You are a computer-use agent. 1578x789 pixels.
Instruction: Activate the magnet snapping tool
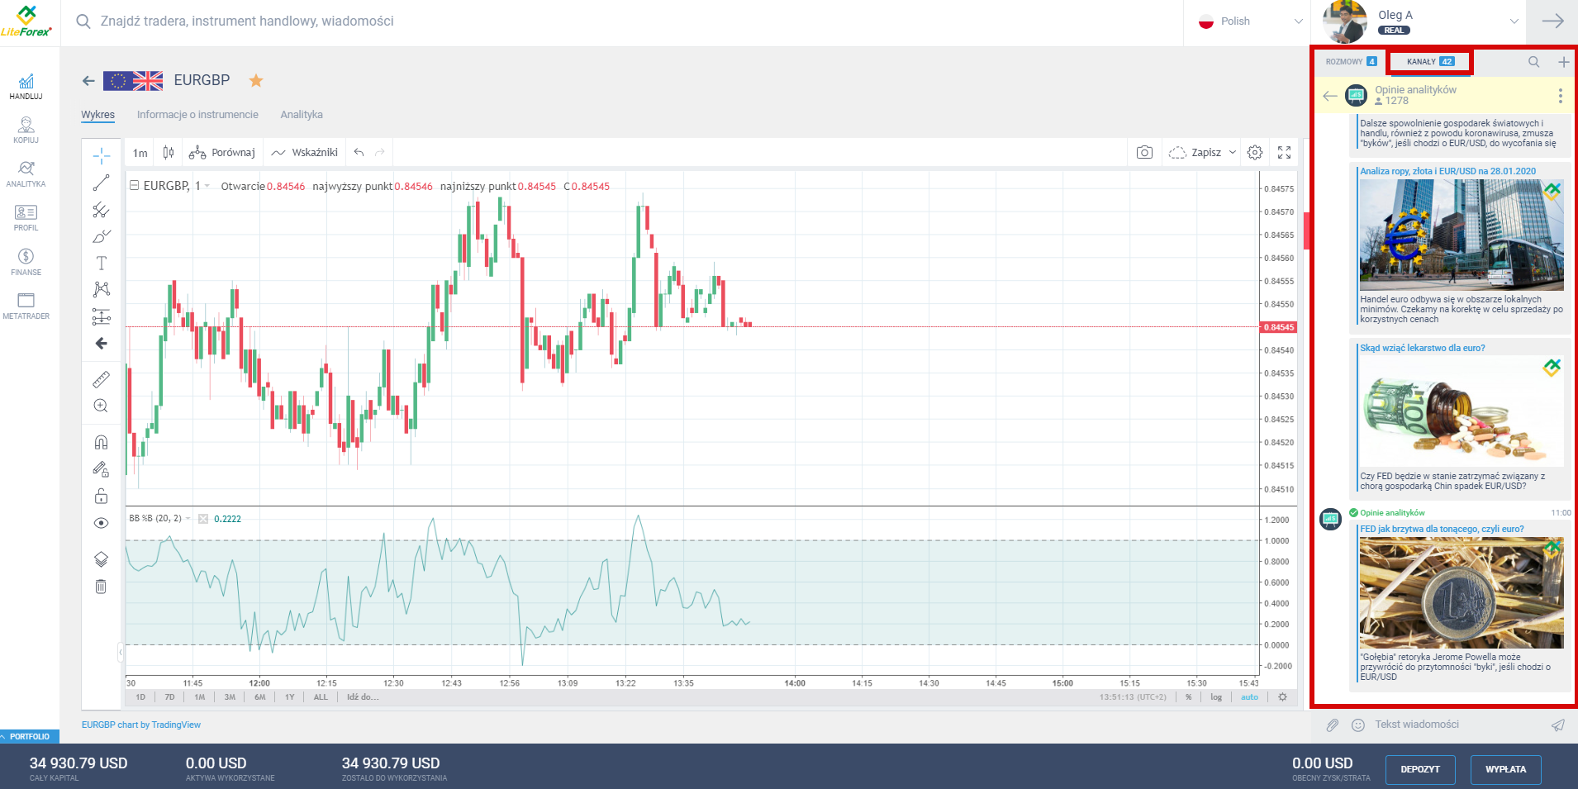coord(101,441)
